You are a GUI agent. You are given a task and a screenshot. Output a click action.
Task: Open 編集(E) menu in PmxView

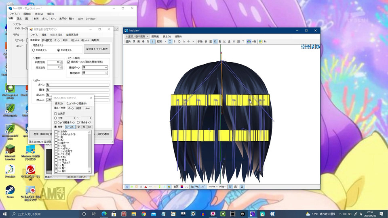click(155, 36)
